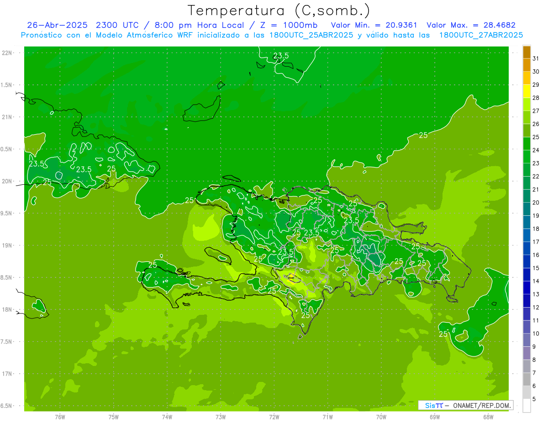
Task: Click the '29' colorbar scale label
Action: 536,84
